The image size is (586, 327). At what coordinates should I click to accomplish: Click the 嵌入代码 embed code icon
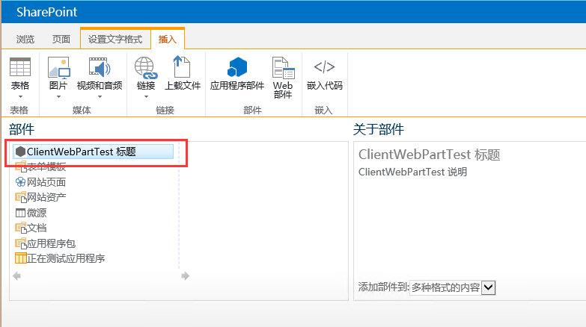[x=324, y=67]
